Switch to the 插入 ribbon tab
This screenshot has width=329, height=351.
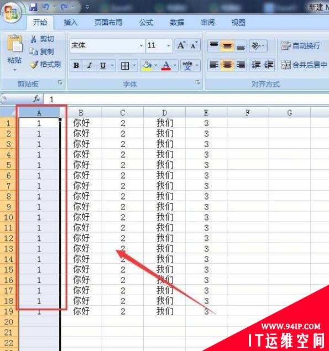[x=70, y=22]
